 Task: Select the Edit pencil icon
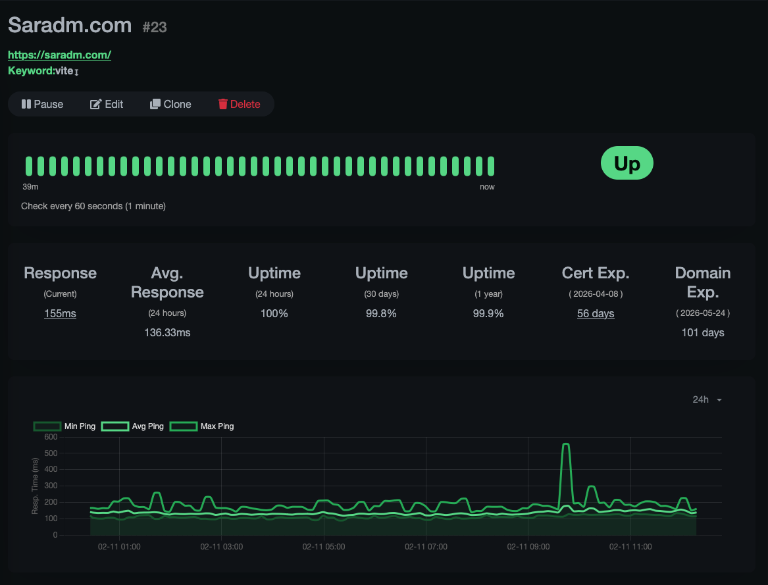pyautogui.click(x=94, y=104)
